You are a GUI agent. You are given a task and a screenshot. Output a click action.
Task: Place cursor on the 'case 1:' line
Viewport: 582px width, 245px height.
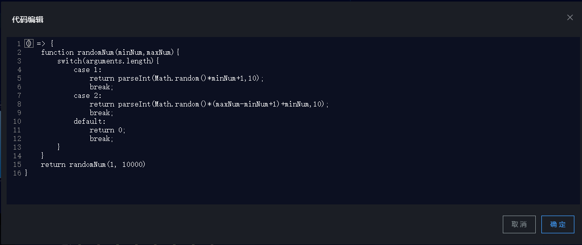click(x=88, y=69)
